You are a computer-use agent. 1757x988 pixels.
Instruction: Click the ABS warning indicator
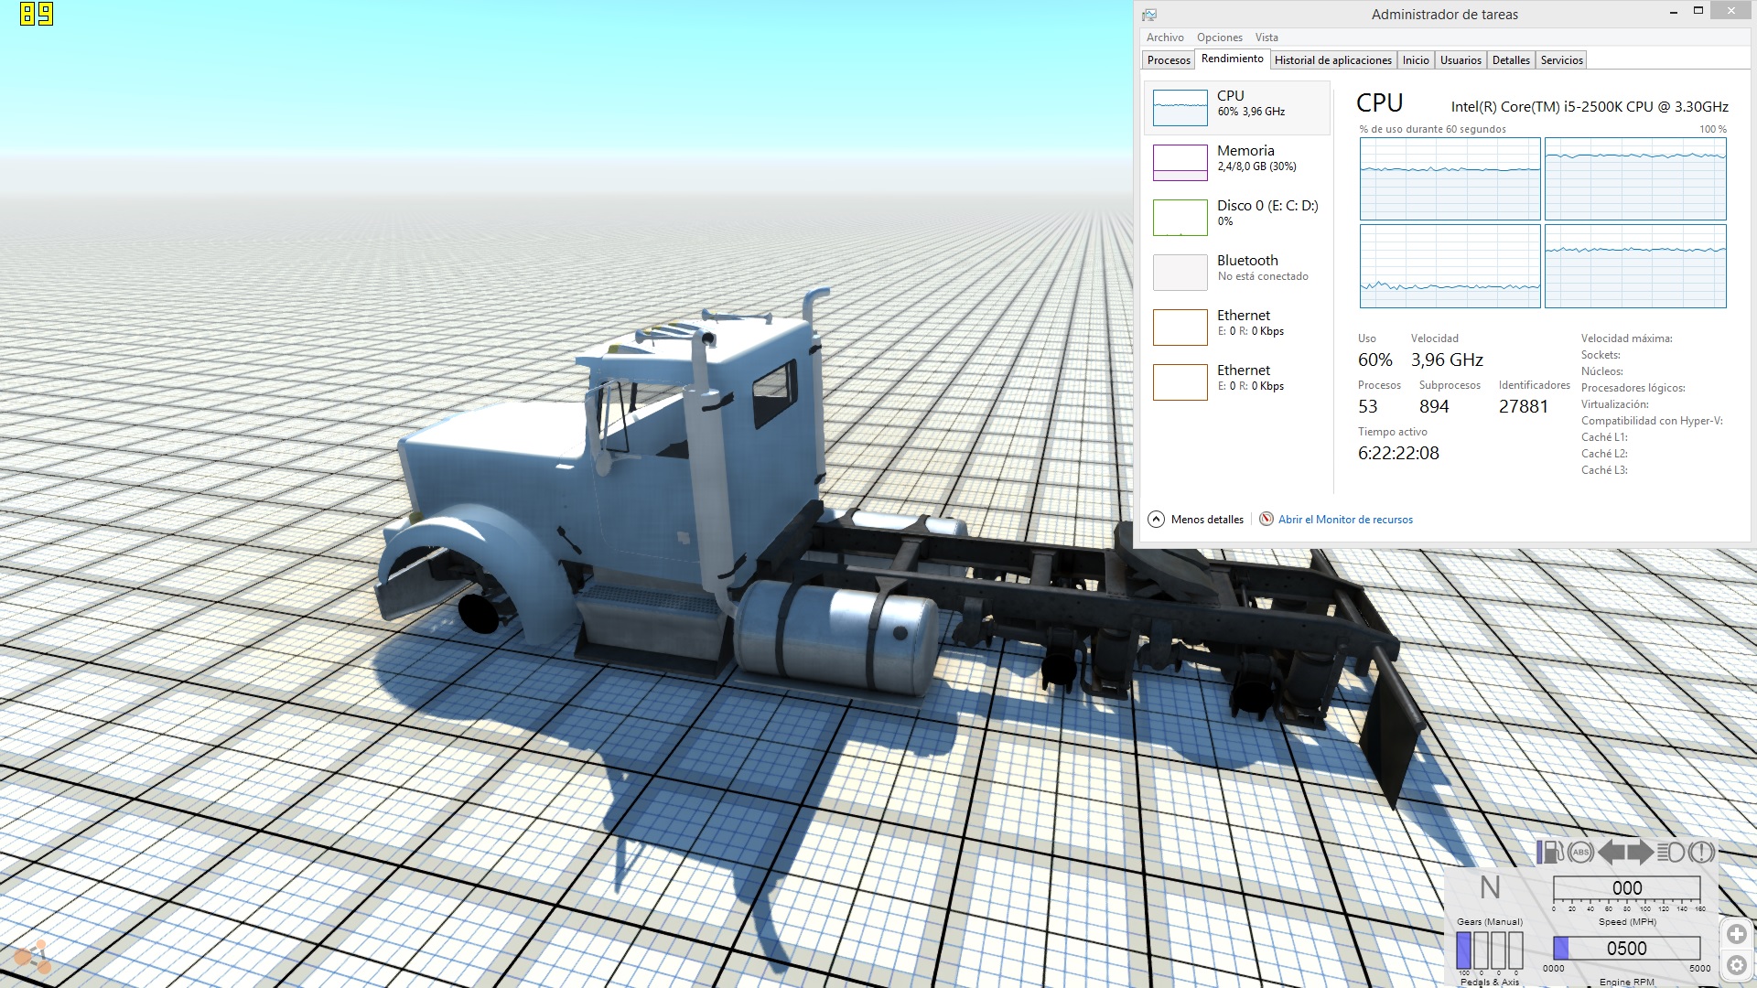point(1580,853)
